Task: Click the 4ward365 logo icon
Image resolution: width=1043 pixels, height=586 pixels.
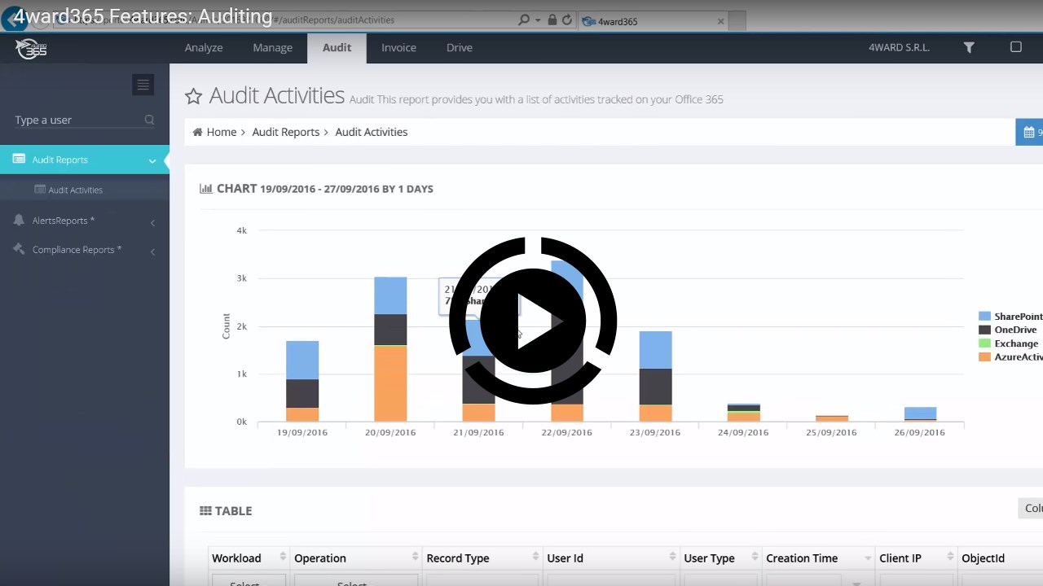Action: click(31, 48)
